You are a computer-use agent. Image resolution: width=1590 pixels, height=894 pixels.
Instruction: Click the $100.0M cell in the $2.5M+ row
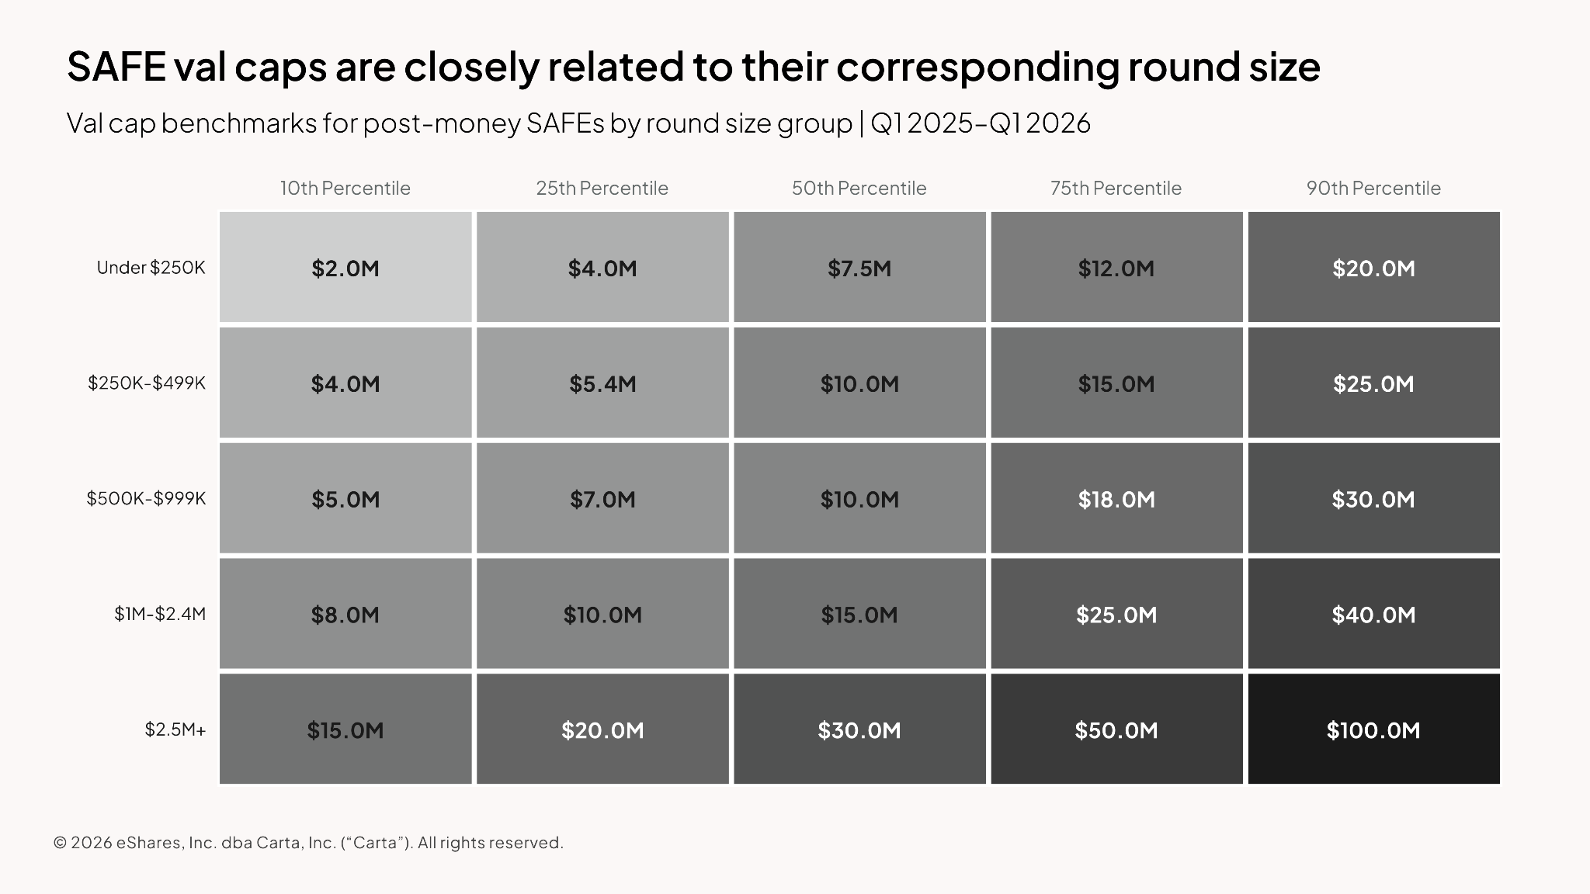[1373, 729]
